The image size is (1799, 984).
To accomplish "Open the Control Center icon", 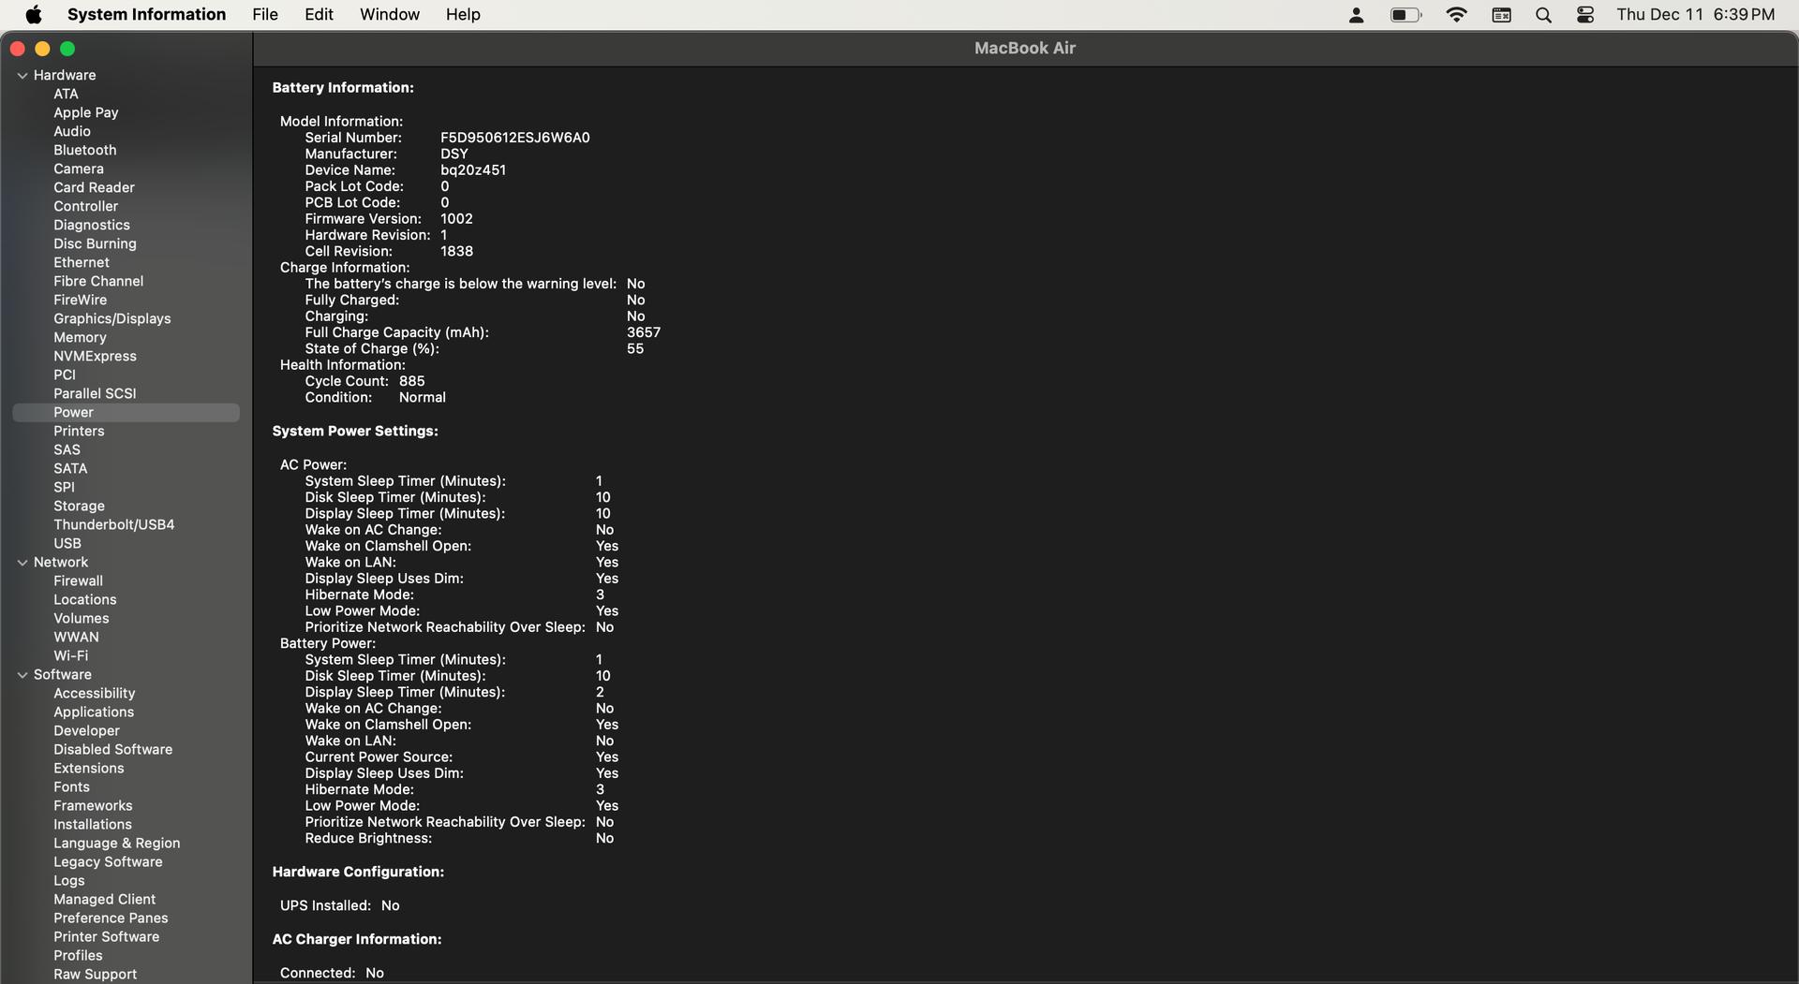I will coord(1585,15).
